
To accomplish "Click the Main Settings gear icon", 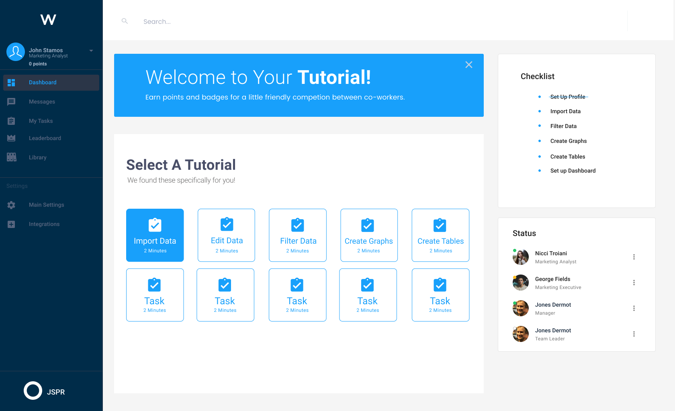I will click(11, 205).
